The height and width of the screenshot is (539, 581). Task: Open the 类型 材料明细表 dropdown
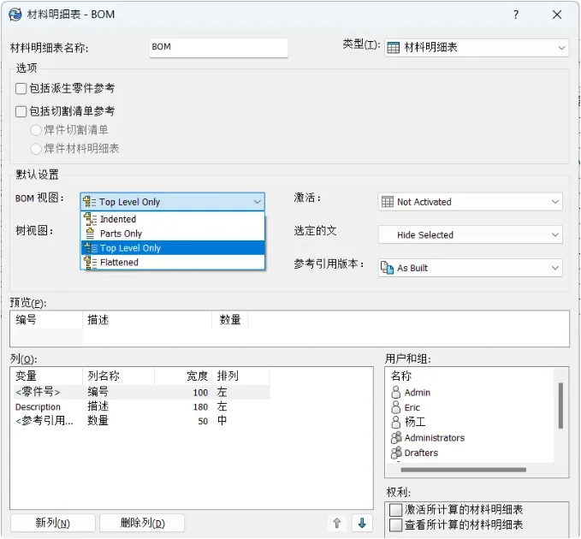point(476,48)
